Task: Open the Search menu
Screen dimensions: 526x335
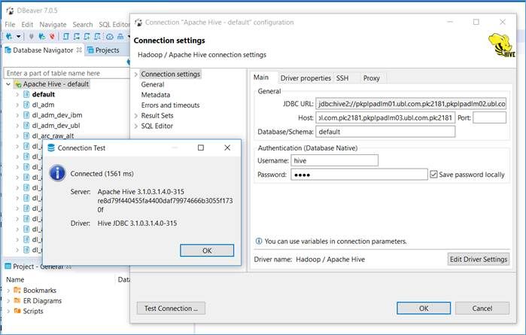Action: pyautogui.click(x=83, y=25)
